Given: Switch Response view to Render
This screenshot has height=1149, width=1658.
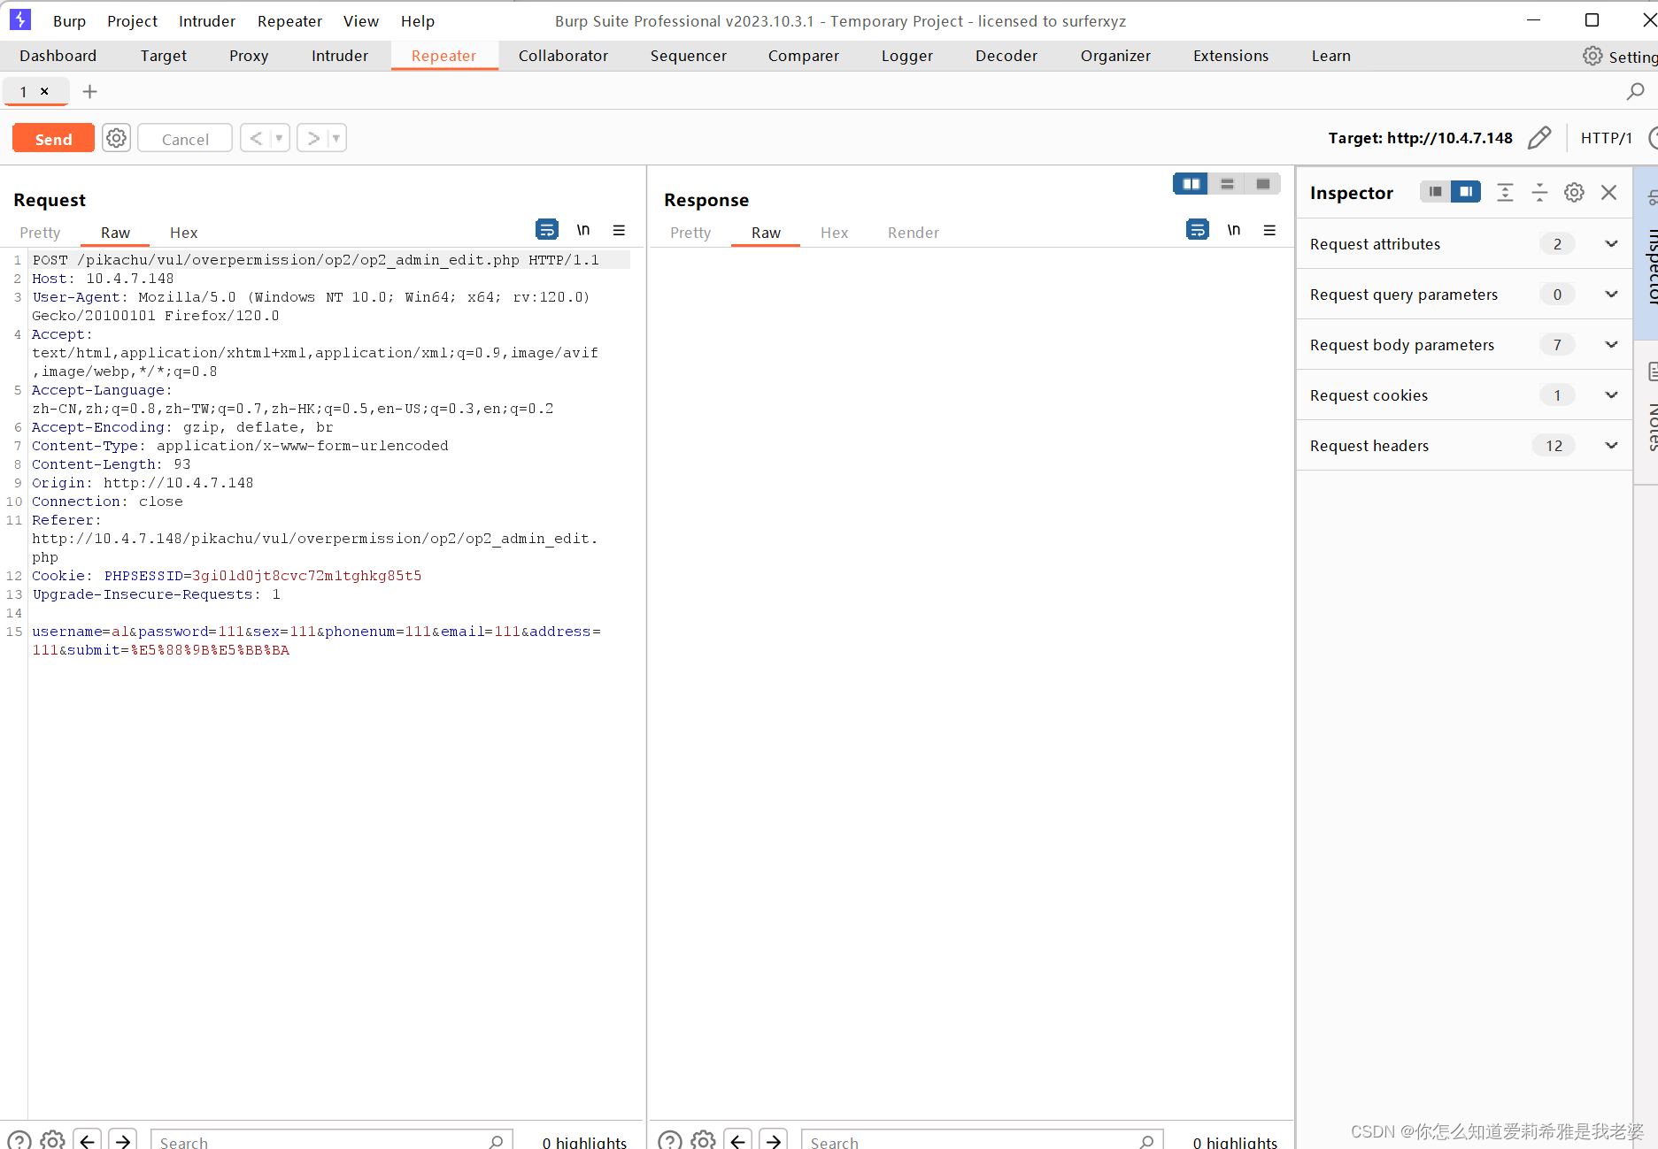Looking at the screenshot, I should tap(913, 233).
